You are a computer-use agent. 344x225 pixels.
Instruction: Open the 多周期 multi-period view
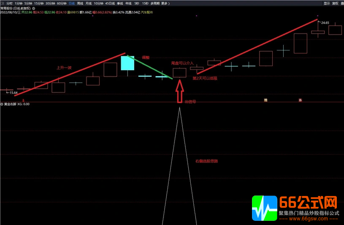tap(155, 3)
